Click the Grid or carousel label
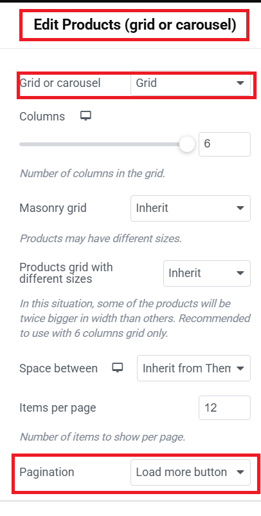The width and height of the screenshot is (261, 516). click(x=60, y=83)
